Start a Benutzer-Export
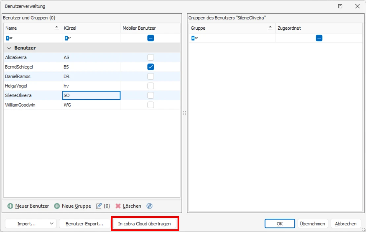Image resolution: width=366 pixels, height=232 pixels. pos(85,223)
